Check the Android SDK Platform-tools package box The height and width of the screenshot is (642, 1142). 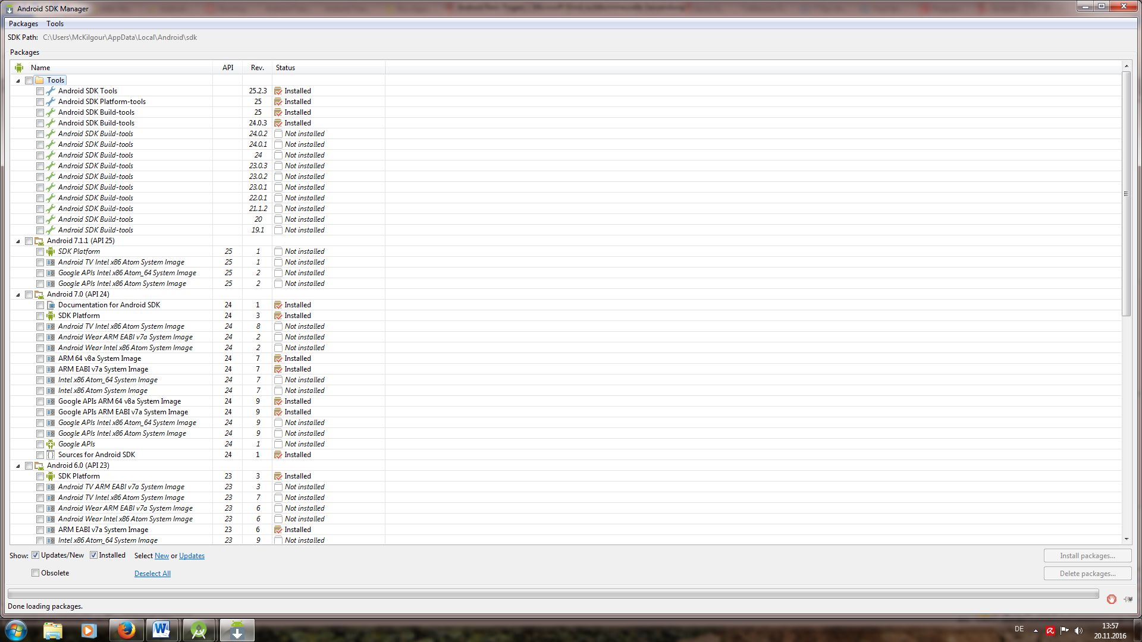coord(40,102)
